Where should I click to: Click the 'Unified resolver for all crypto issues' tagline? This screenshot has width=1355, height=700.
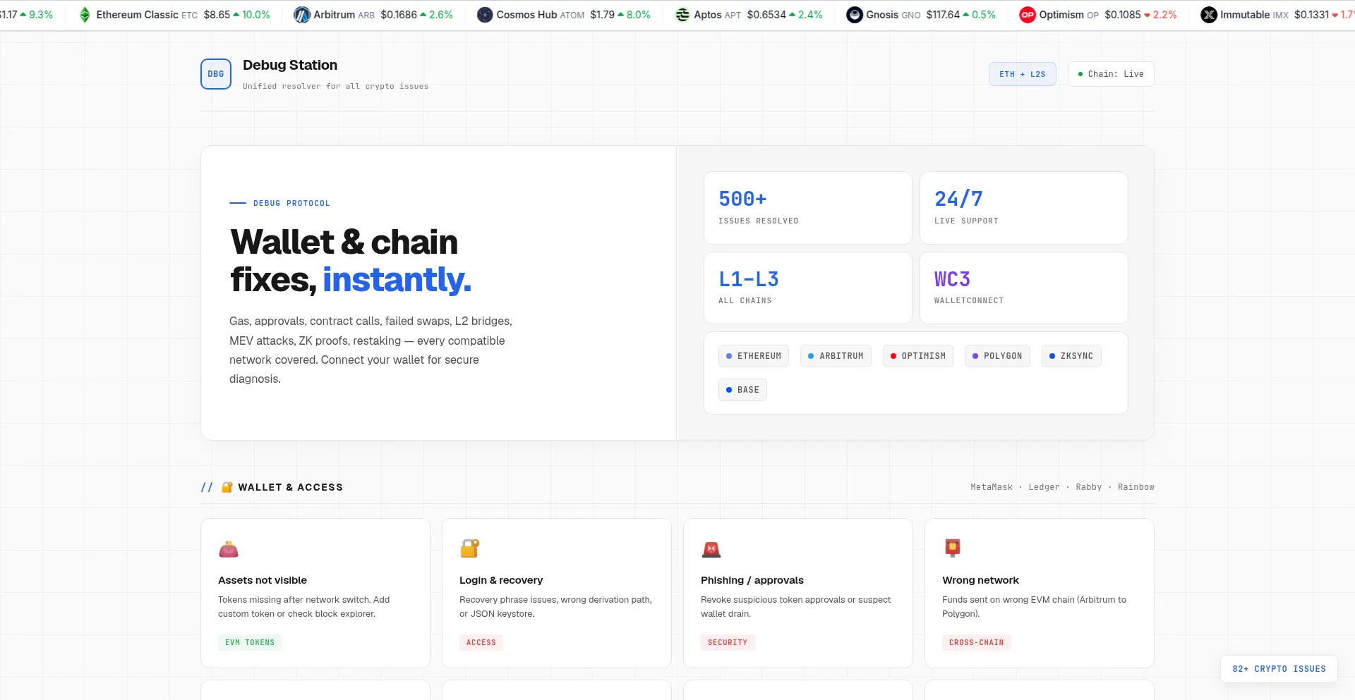335,86
